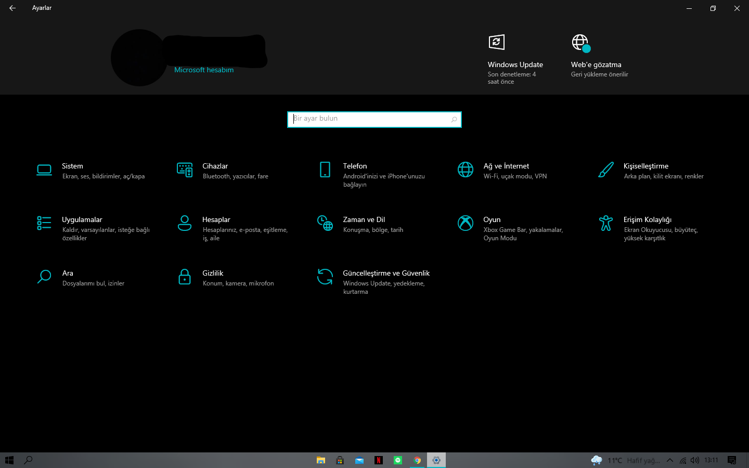Click the Settings gear taskbar icon
The height and width of the screenshot is (468, 749).
[436, 460]
